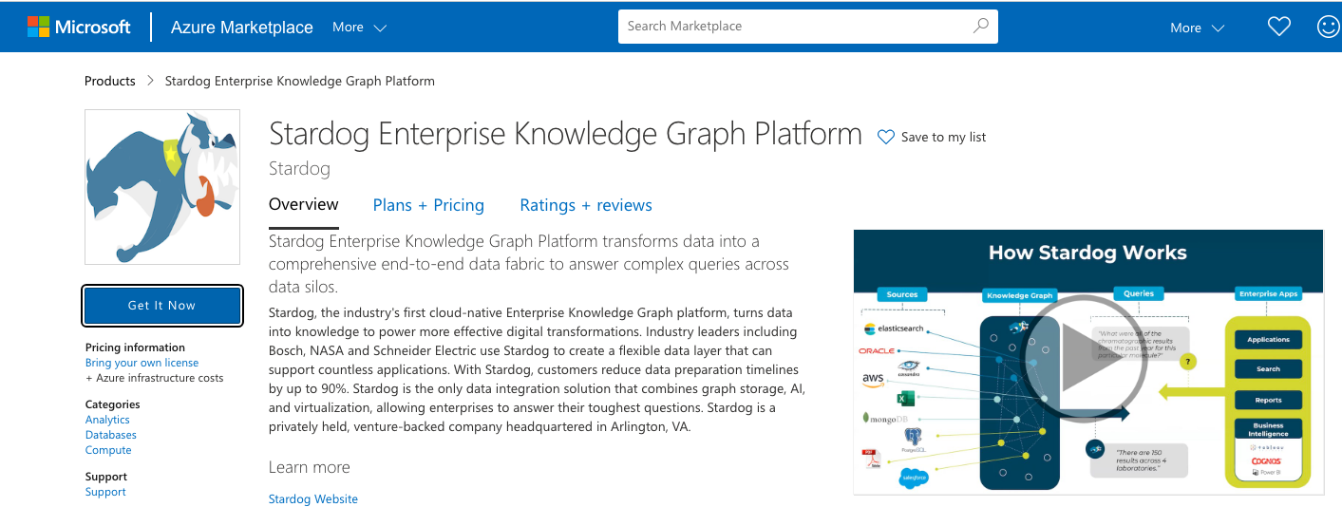
Task: Switch to the Plans + Pricing tab
Action: [x=428, y=205]
